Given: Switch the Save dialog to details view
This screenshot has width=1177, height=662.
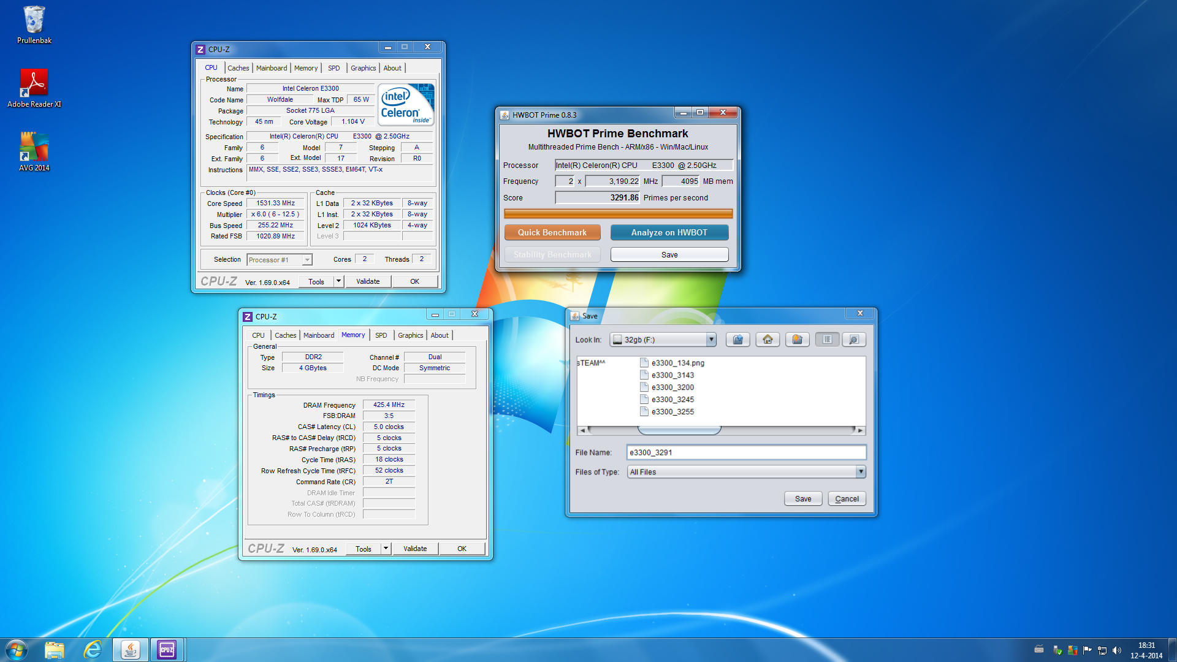Looking at the screenshot, I should pyautogui.click(x=854, y=340).
